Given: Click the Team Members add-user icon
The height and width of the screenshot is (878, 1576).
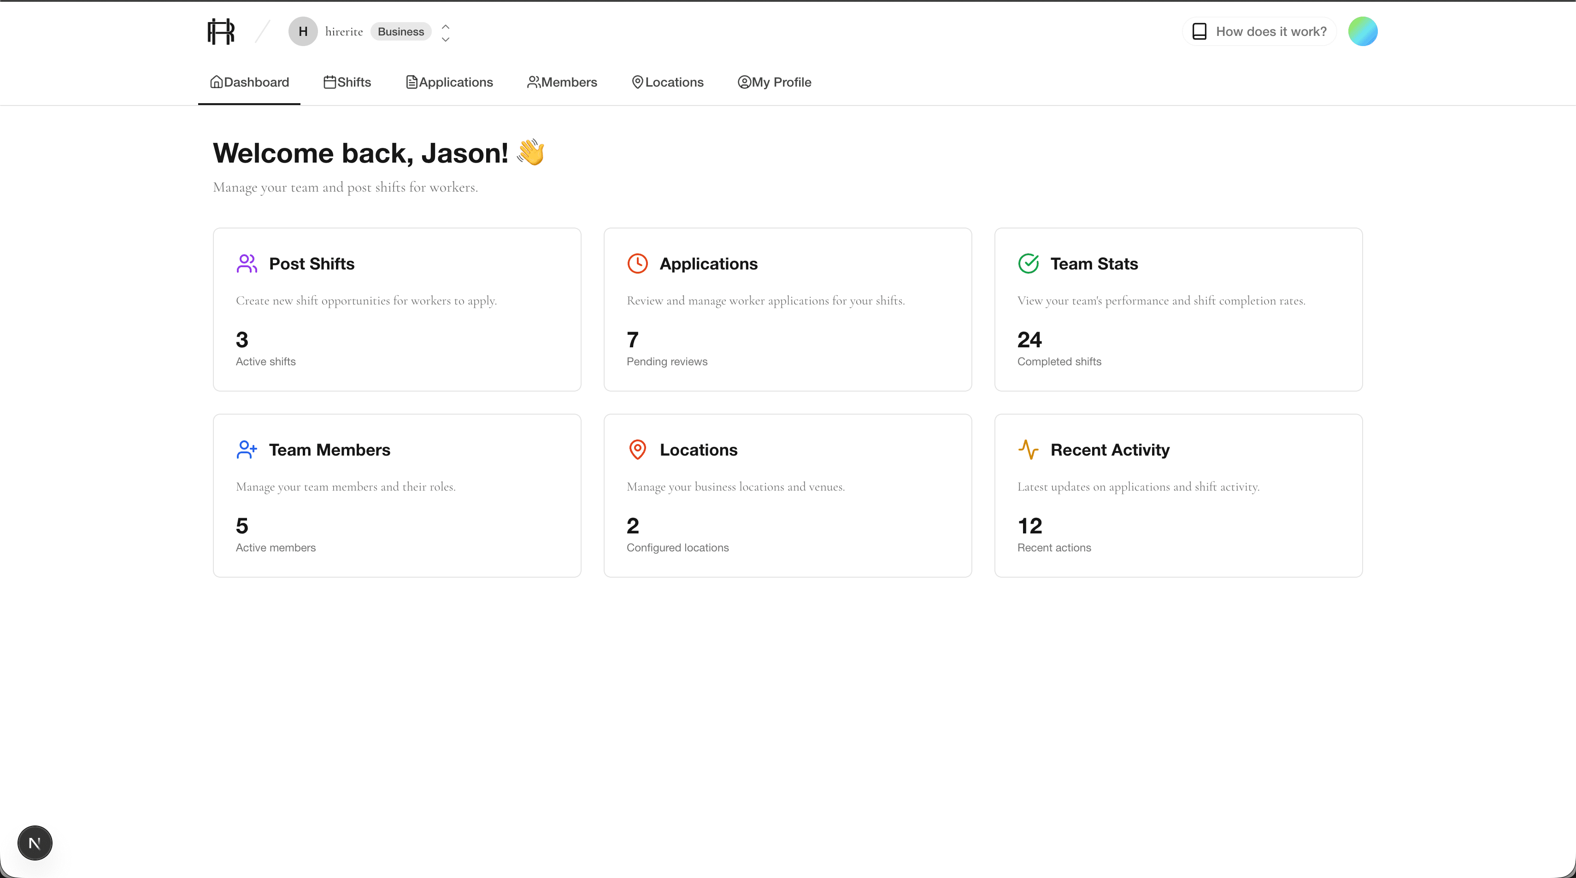Looking at the screenshot, I should pos(247,450).
